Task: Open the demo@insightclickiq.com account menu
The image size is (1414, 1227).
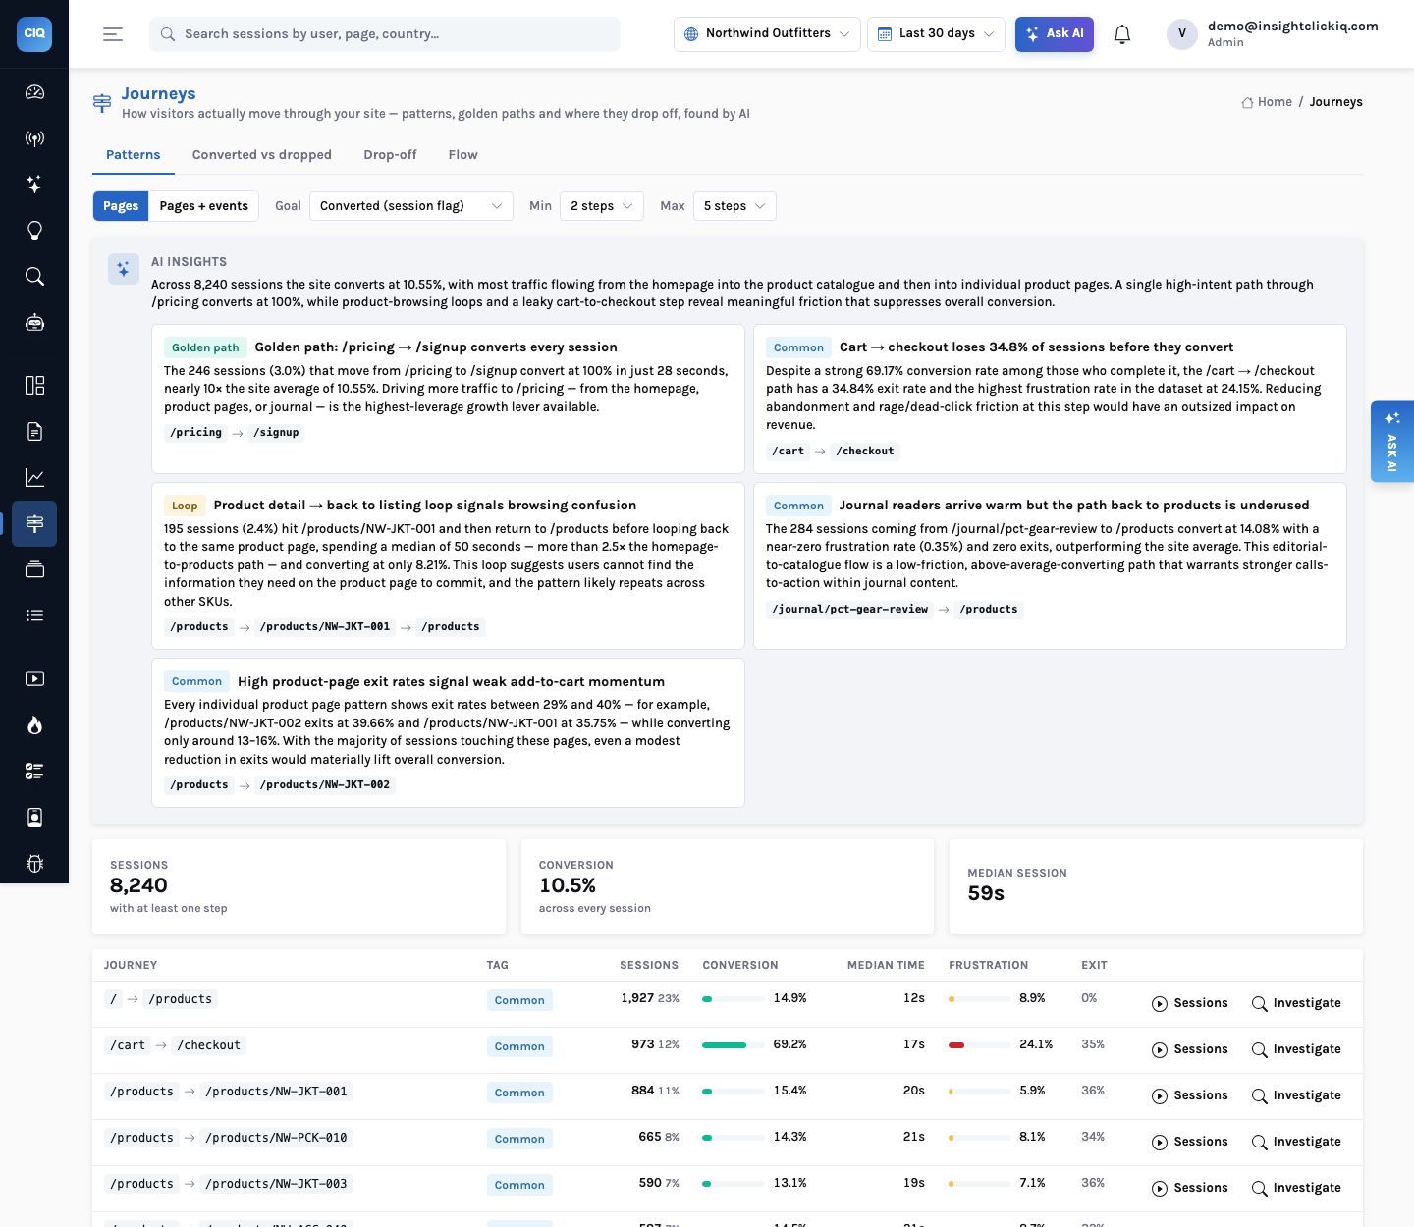Action: tap(1273, 34)
